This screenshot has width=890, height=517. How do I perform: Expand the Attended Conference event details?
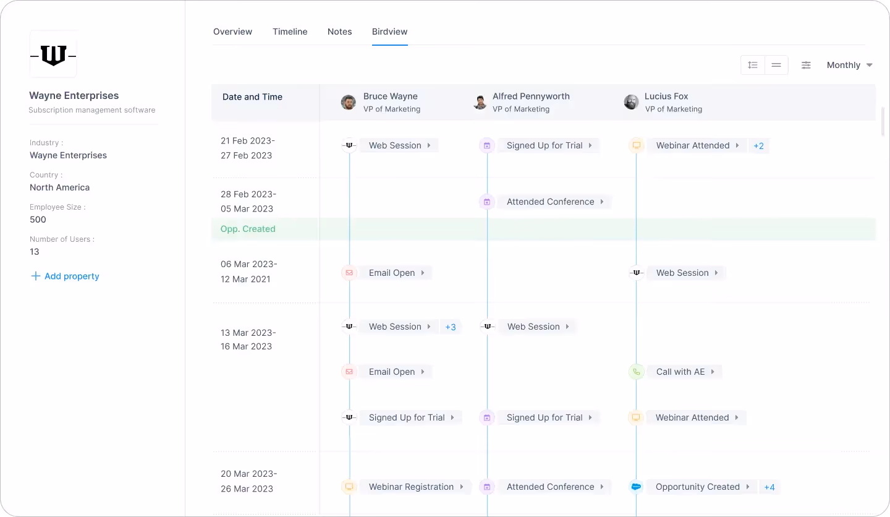coord(603,202)
